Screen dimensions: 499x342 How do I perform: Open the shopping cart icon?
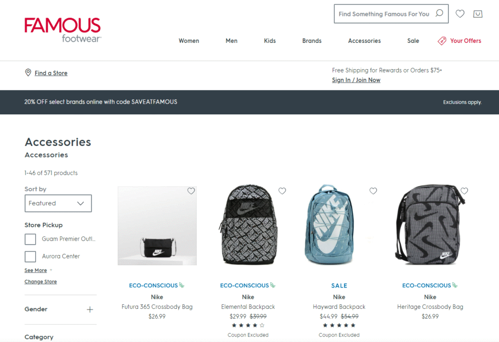pos(478,14)
